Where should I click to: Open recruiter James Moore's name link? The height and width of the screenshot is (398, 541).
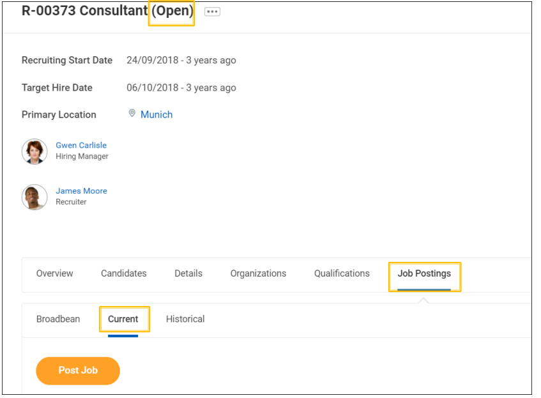pyautogui.click(x=81, y=191)
